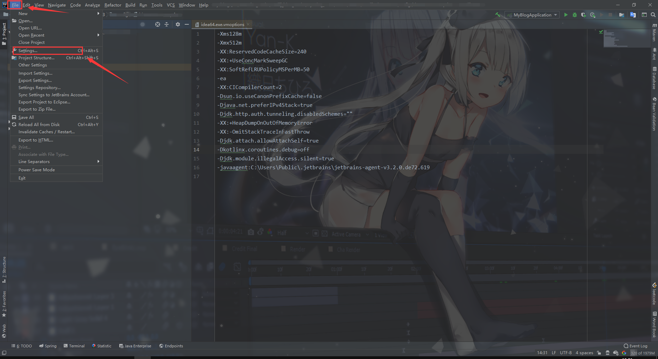
Task: Expand the New submenu in File menu
Action: pos(57,14)
